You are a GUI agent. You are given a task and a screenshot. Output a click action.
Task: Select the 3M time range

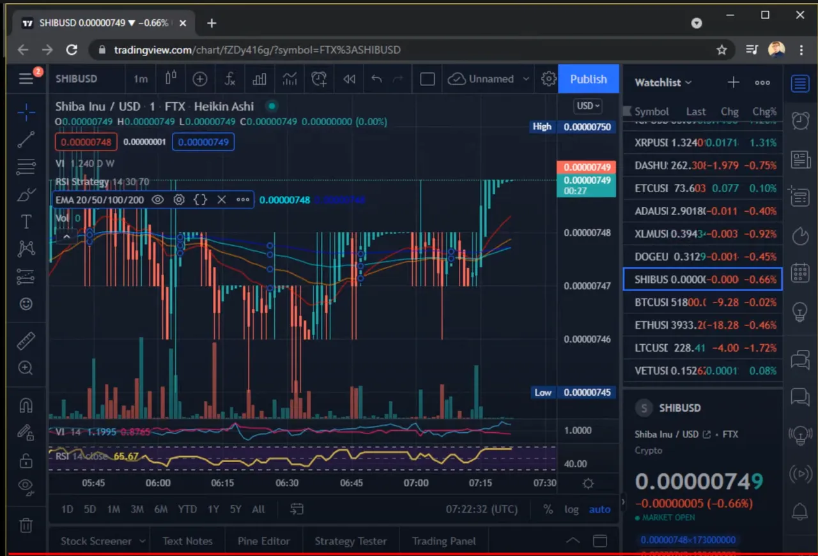(x=137, y=509)
